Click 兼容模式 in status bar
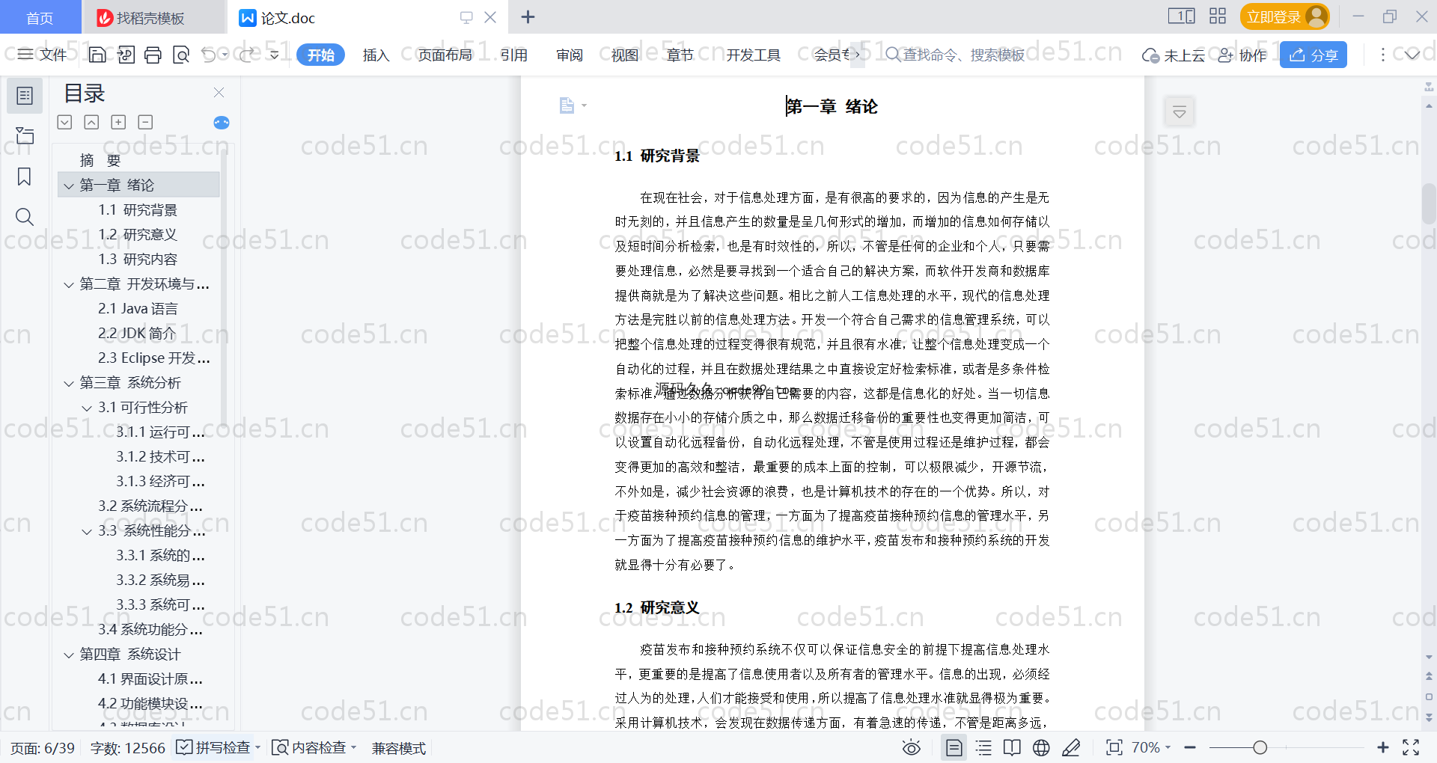The image size is (1437, 763). pyautogui.click(x=399, y=748)
